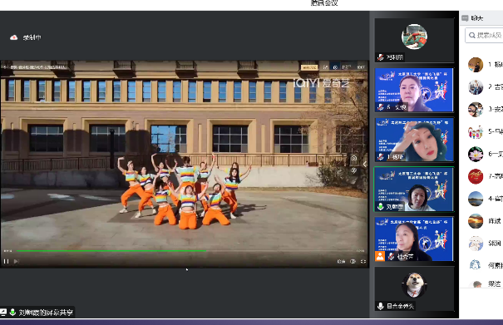Collapse the video side panel arrow

(x=365, y=165)
